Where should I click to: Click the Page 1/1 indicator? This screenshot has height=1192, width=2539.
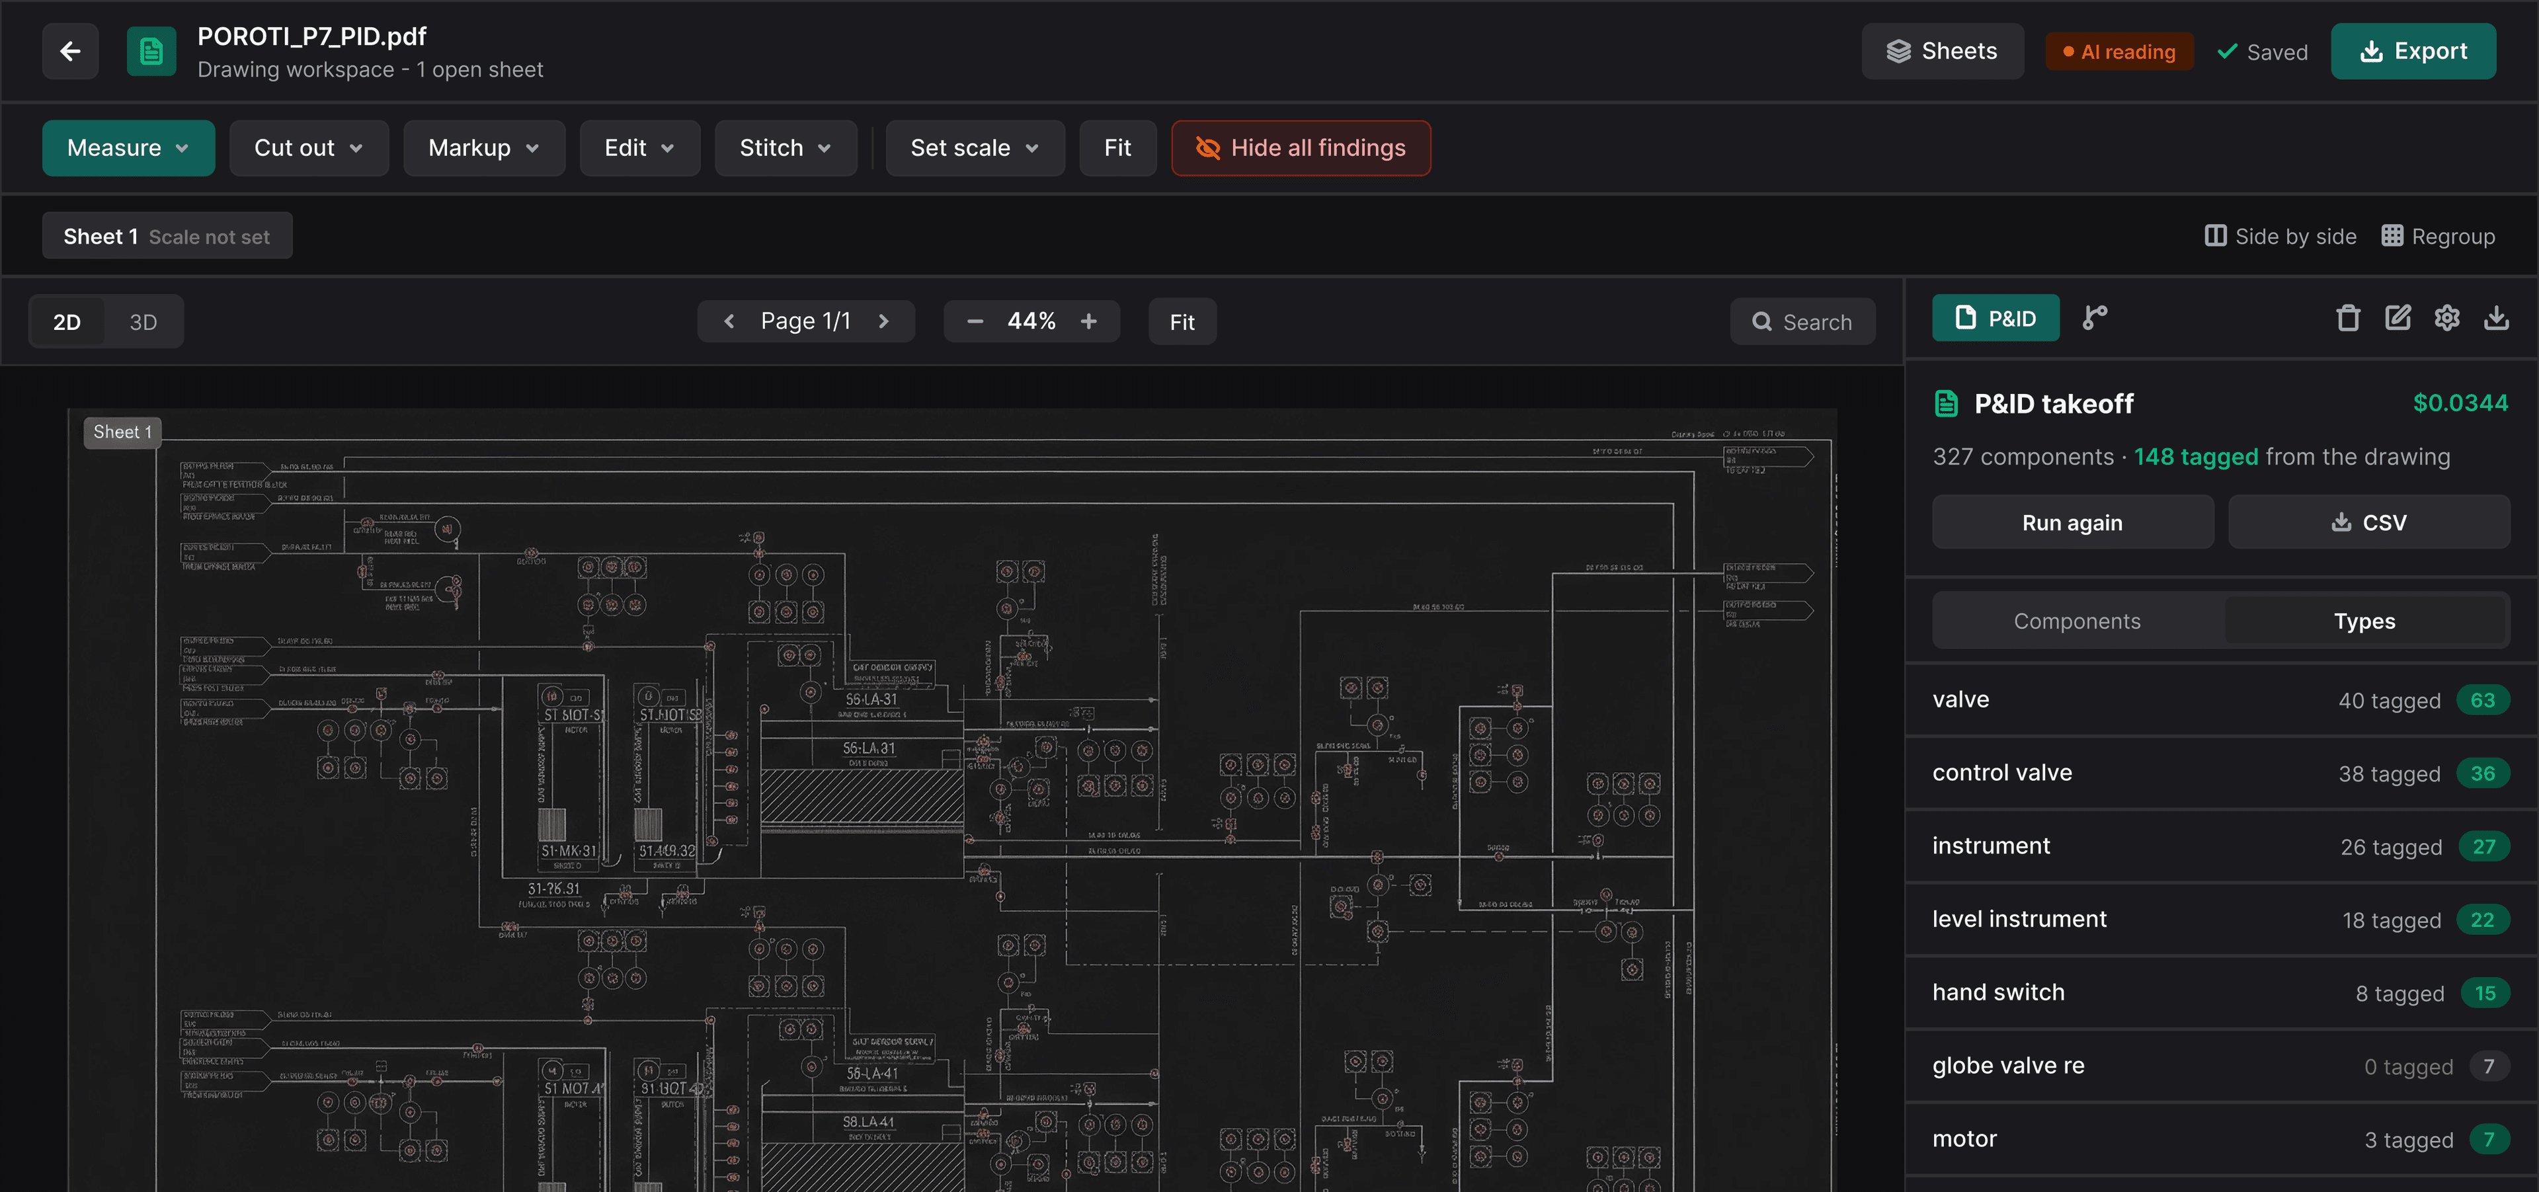pyautogui.click(x=805, y=321)
